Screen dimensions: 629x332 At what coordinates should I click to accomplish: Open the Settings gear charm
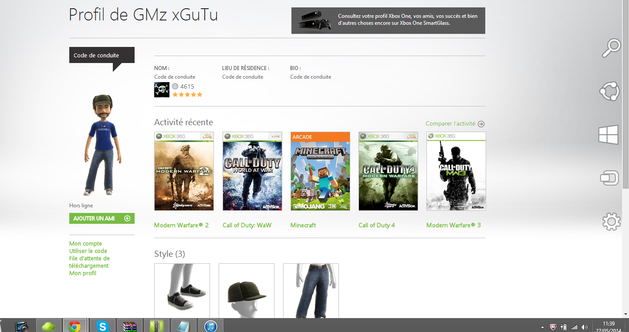(611, 222)
